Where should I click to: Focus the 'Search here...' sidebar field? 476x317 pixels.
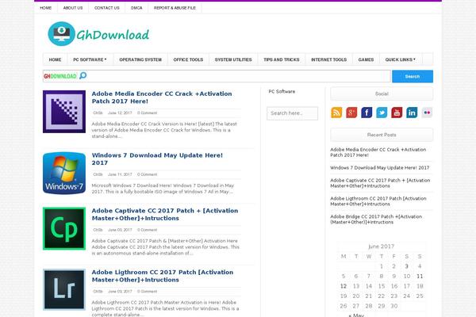(x=292, y=113)
